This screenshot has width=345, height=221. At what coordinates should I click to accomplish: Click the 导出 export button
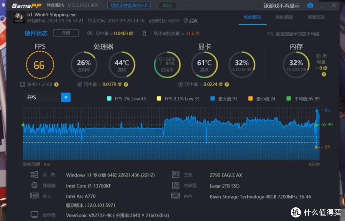tap(166, 5)
